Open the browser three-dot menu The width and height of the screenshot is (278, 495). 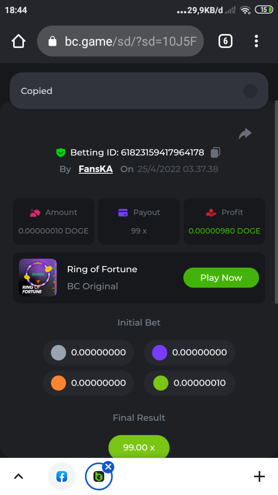256,41
